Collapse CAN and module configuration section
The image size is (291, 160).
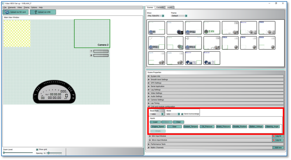click(216, 107)
